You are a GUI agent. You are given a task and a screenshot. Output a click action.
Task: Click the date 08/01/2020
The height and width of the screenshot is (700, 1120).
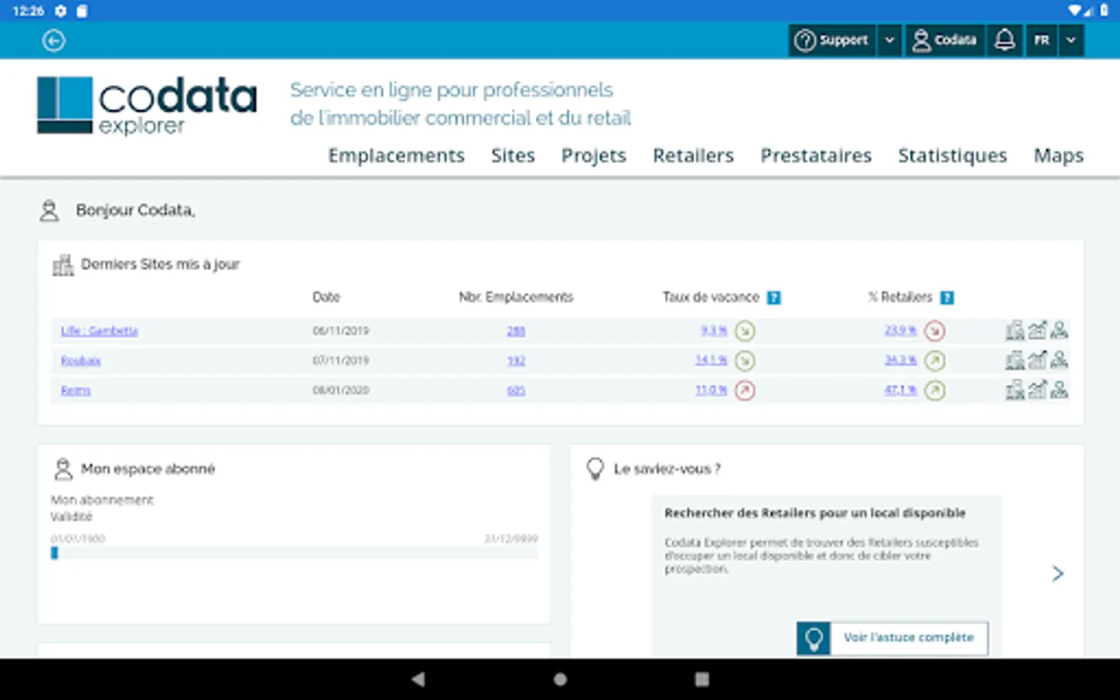tap(341, 390)
